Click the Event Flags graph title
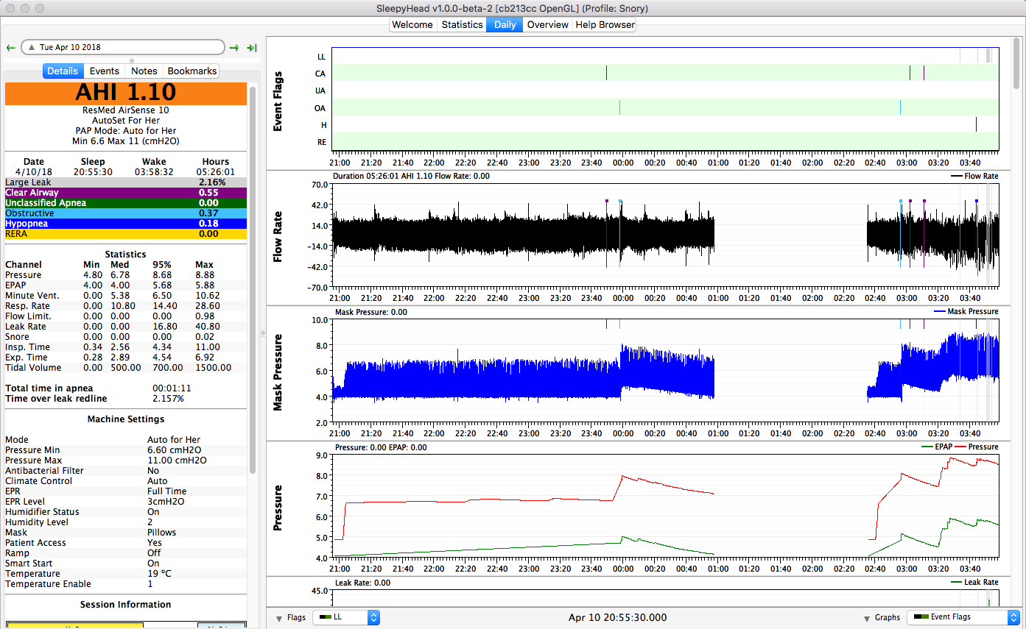 pyautogui.click(x=278, y=102)
